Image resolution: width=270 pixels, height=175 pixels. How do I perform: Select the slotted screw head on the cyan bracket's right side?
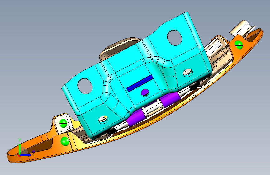point(188,73)
